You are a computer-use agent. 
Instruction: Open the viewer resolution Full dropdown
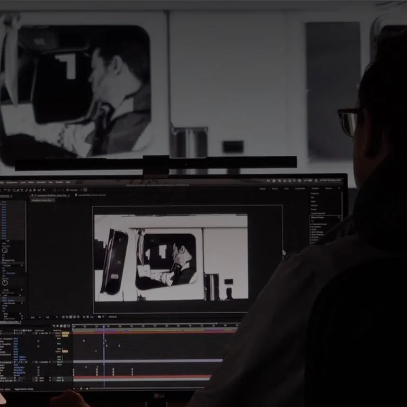(51, 317)
